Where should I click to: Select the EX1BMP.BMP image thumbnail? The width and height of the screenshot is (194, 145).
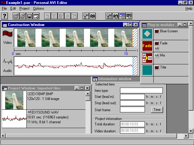14,100
